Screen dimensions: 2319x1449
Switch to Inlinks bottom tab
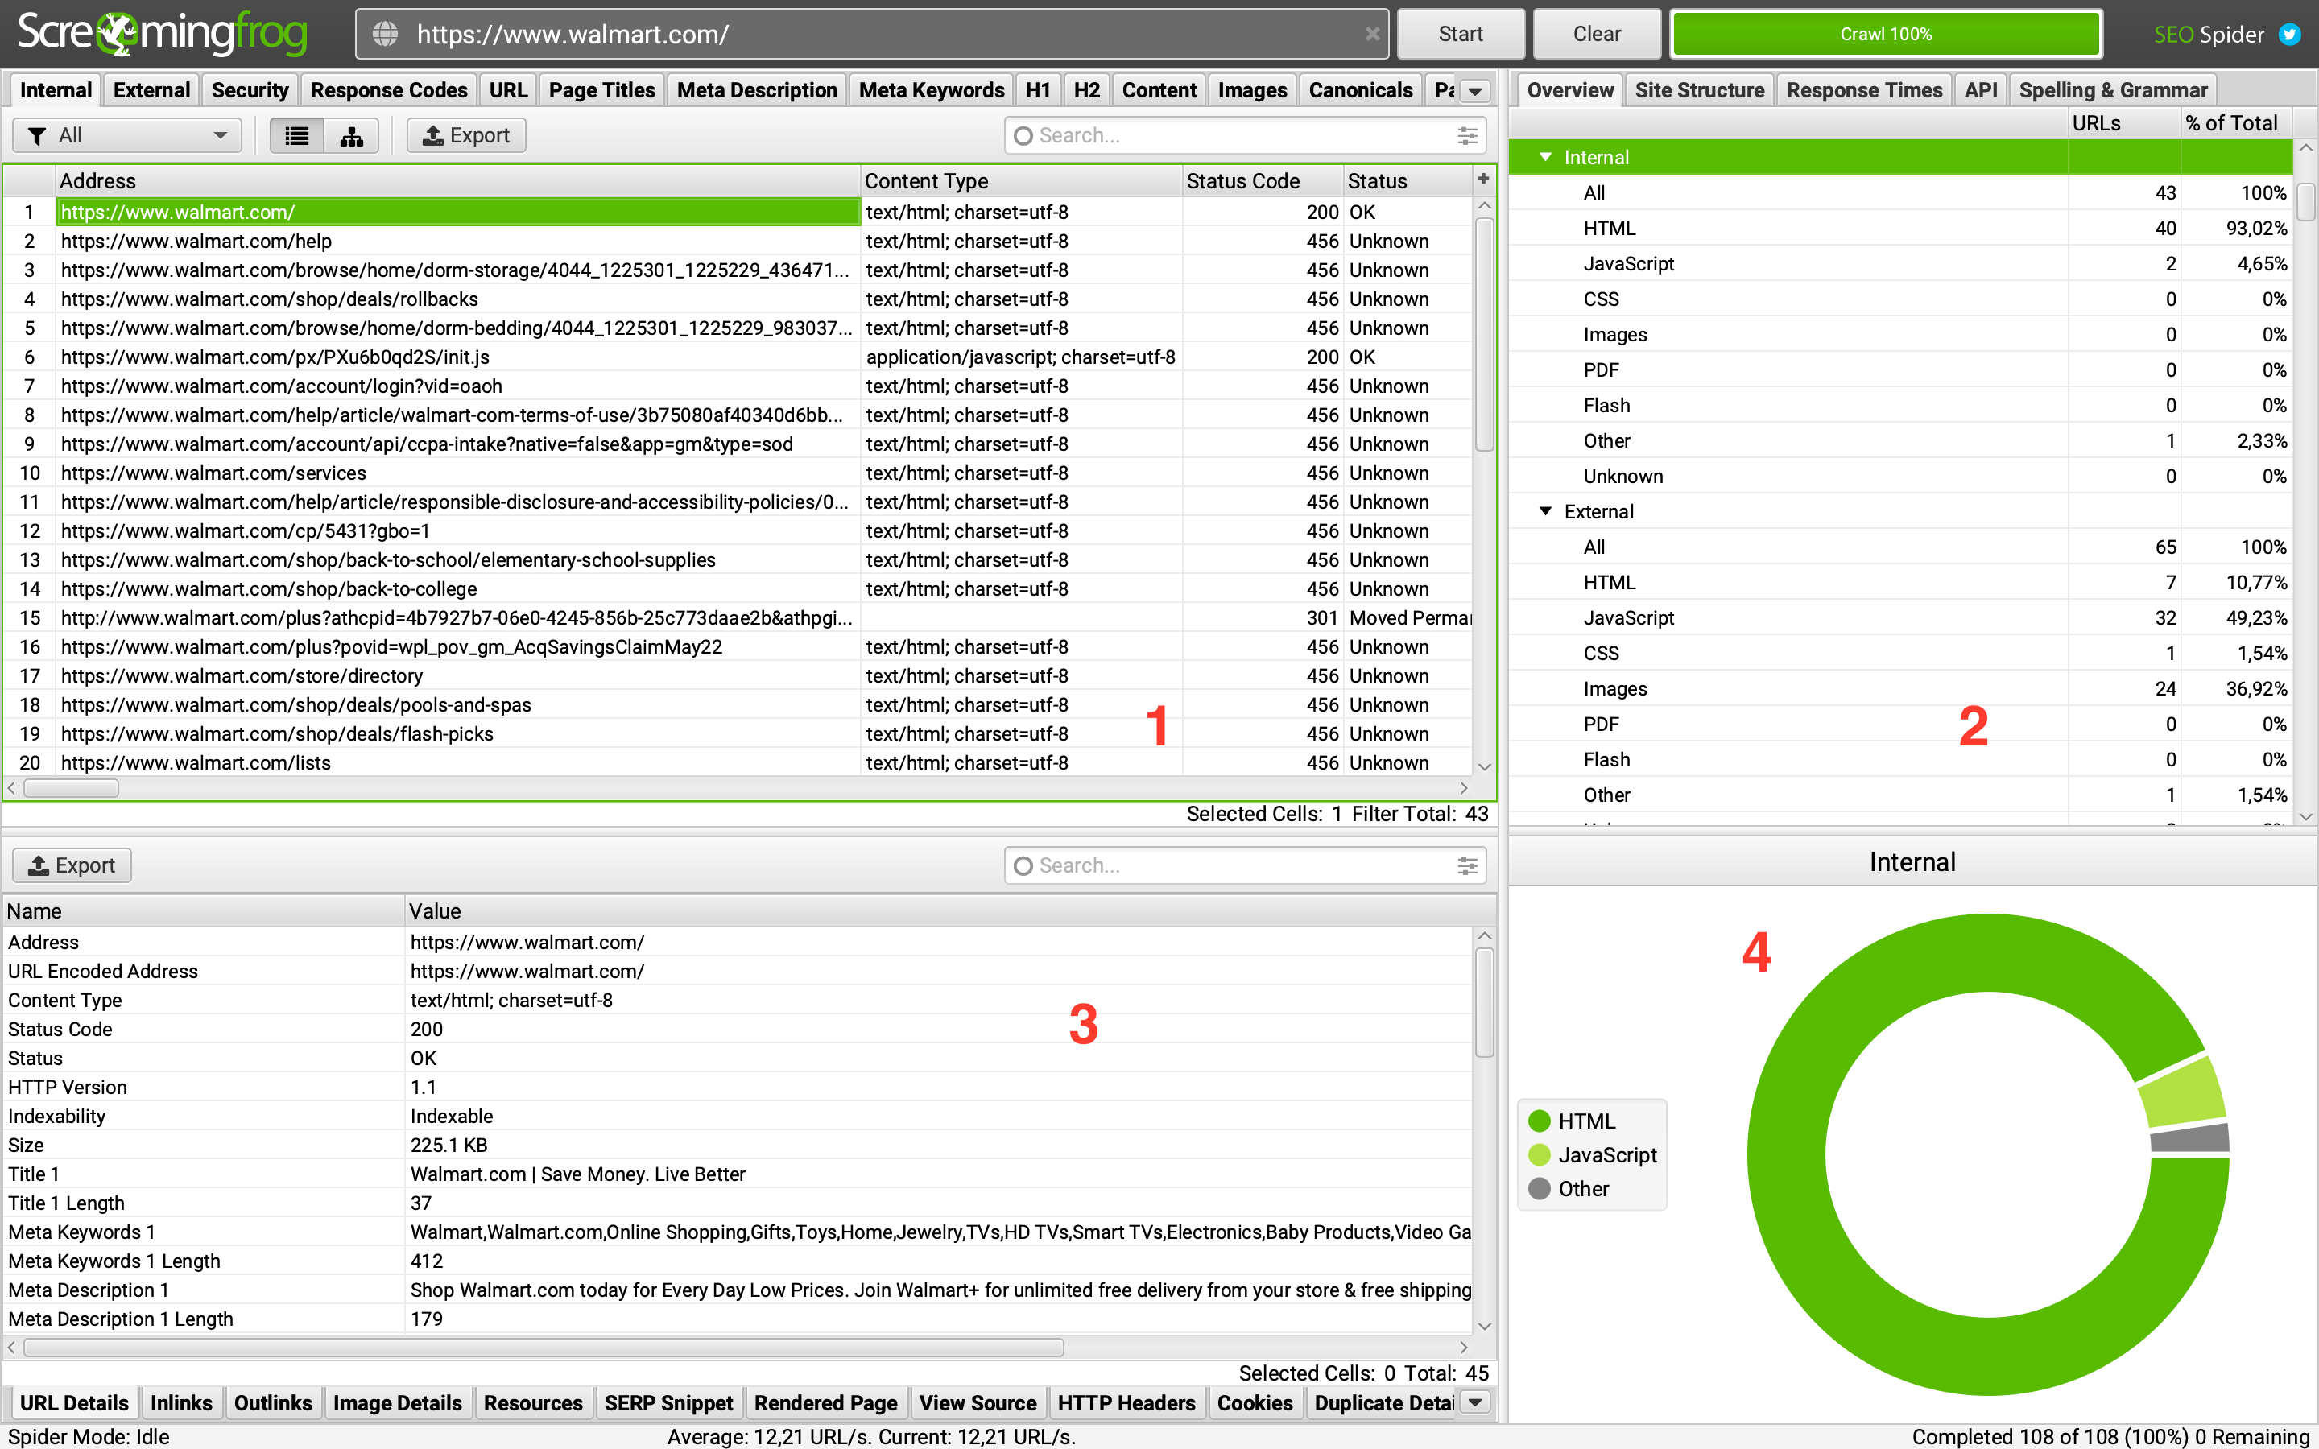point(181,1403)
